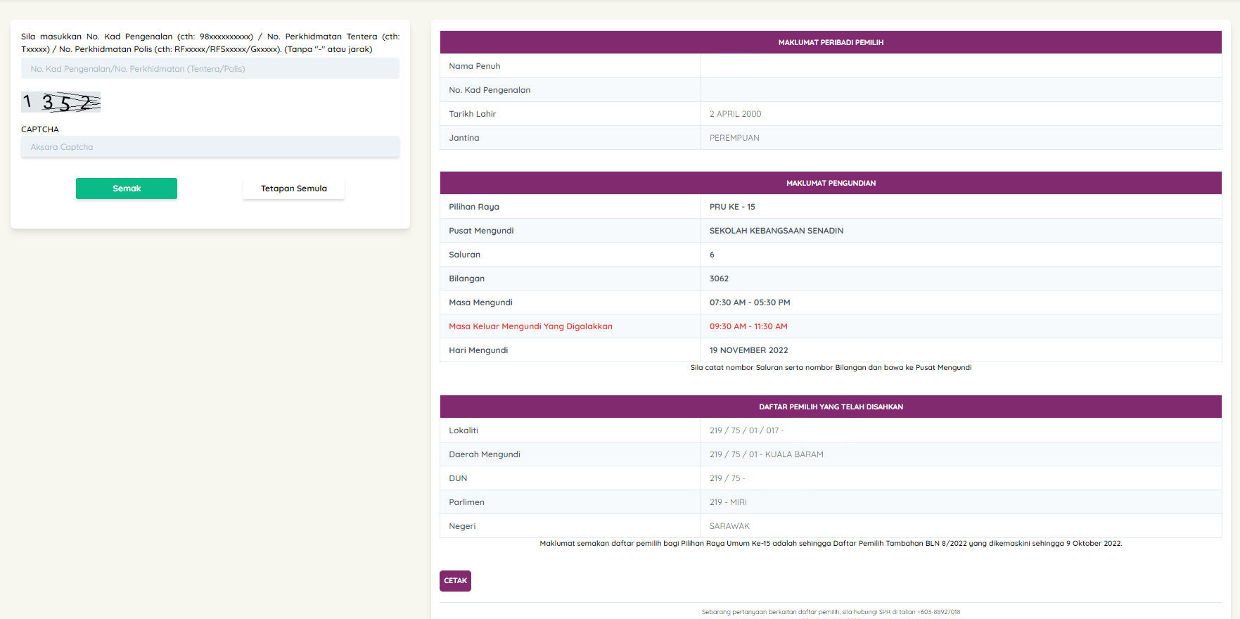Click the Sekolah Kebangsaan Senadin polling centre value
Screen dimensions: 1240x619
[776, 231]
